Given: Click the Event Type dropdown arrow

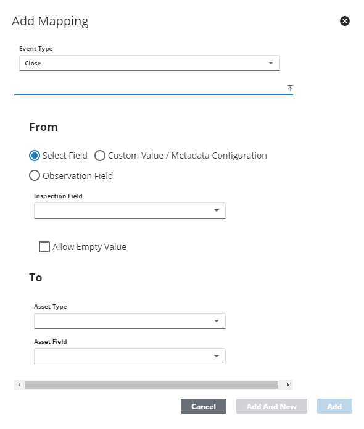Looking at the screenshot, I should [271, 63].
